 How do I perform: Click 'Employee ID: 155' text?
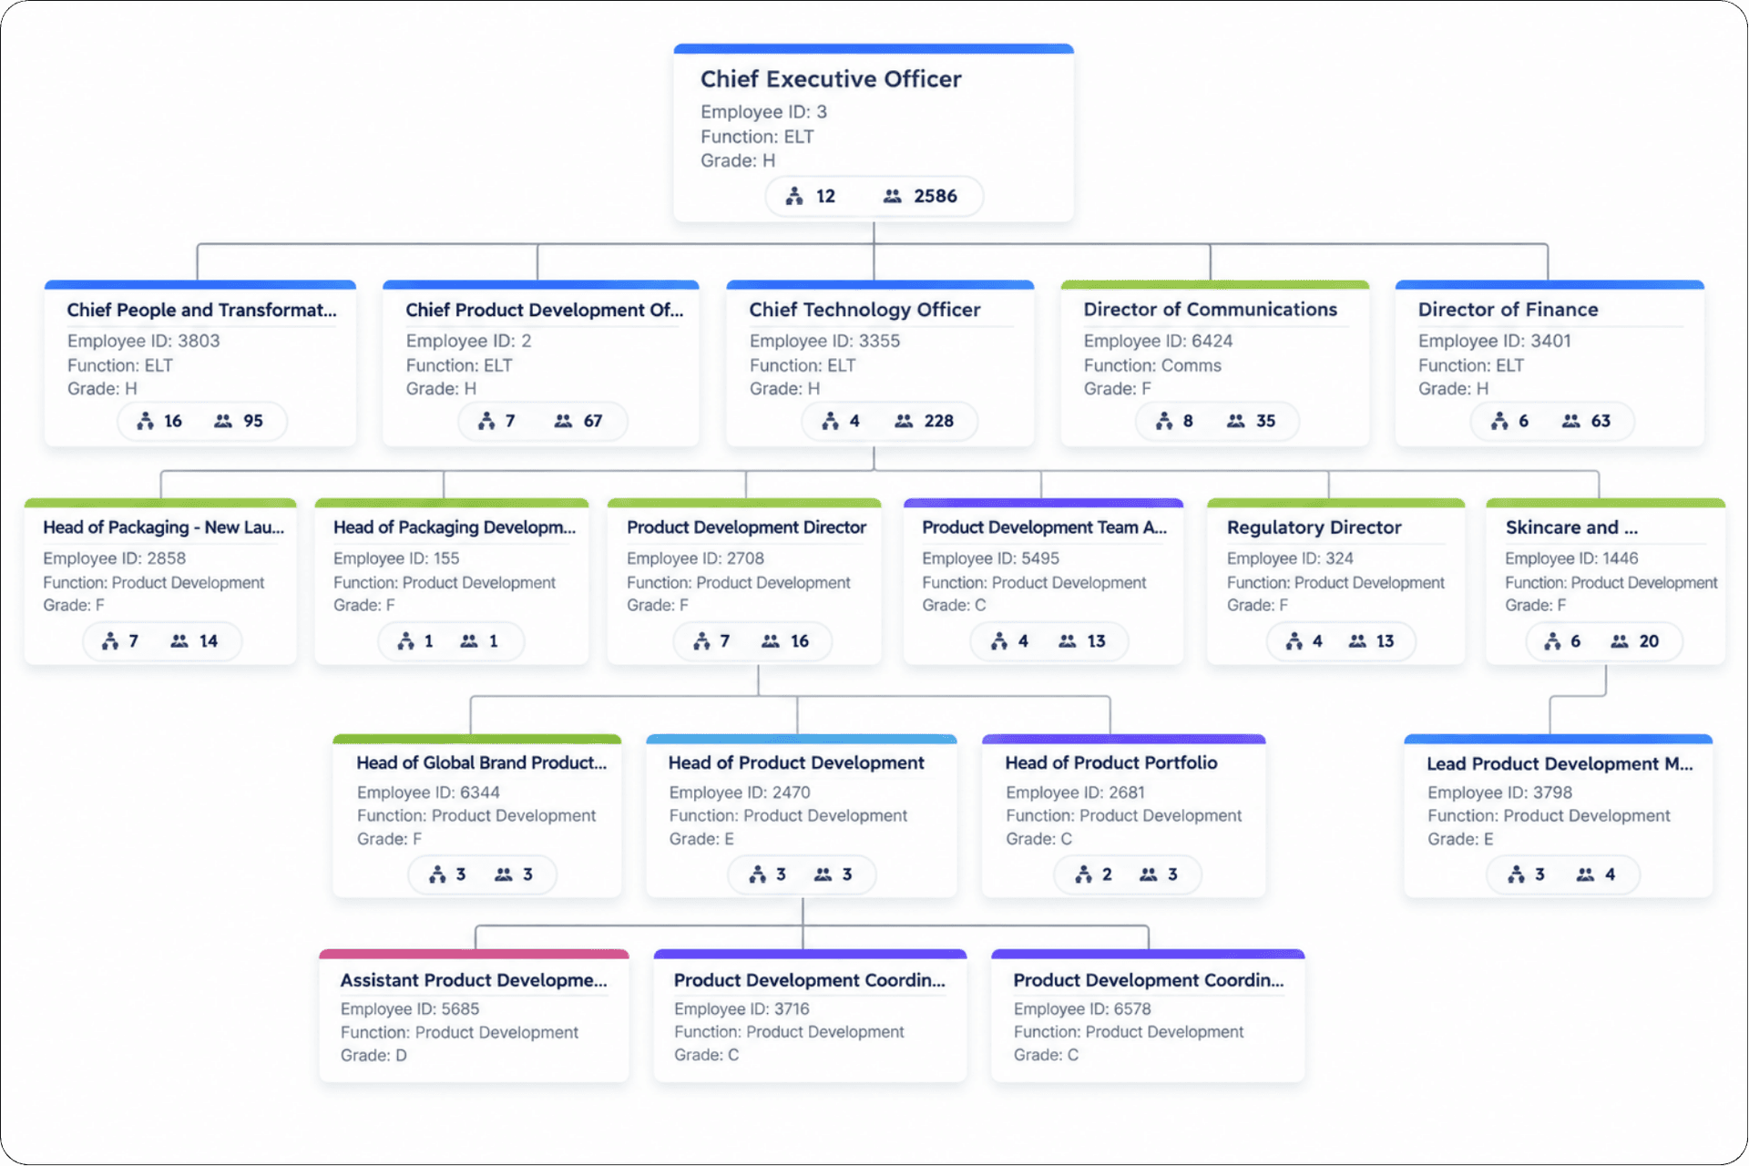pyautogui.click(x=396, y=558)
